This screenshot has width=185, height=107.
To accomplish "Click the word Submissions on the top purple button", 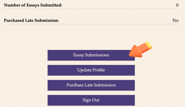I will tap(97, 55).
